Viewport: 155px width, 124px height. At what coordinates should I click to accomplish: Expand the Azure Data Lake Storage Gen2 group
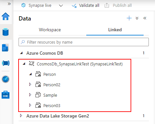[21, 116]
